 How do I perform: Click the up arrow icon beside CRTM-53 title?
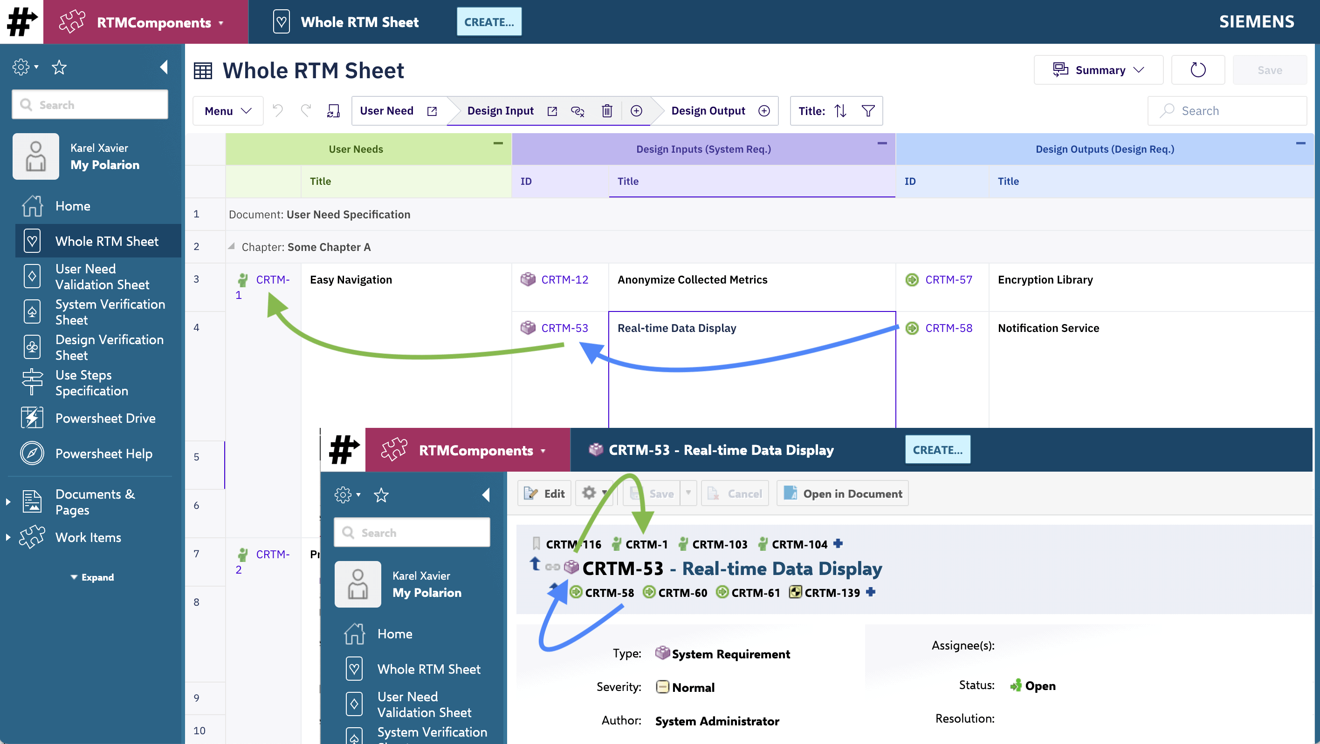535,564
